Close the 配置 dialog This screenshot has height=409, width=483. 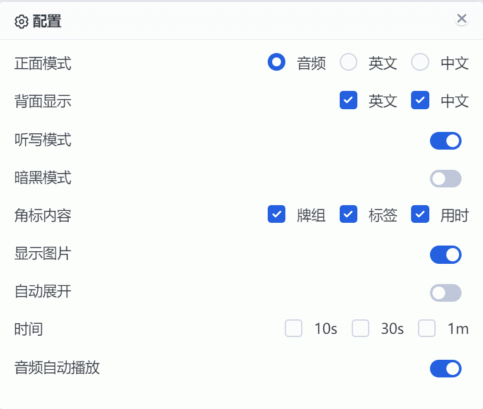[x=462, y=19]
